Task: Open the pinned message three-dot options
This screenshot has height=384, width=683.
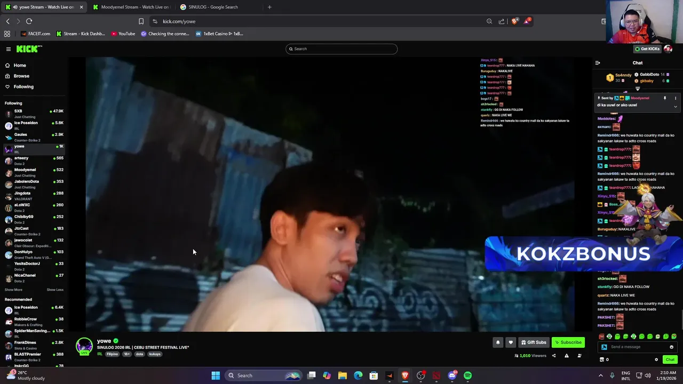Action: point(675,98)
